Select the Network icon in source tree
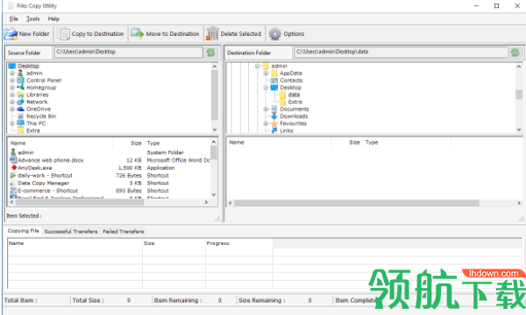Viewport: 526px width, 315px height. tap(20, 101)
